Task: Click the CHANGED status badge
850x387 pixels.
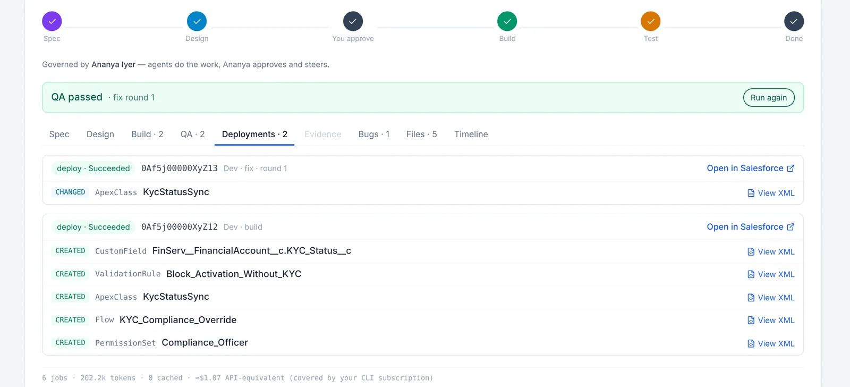Action: point(70,192)
